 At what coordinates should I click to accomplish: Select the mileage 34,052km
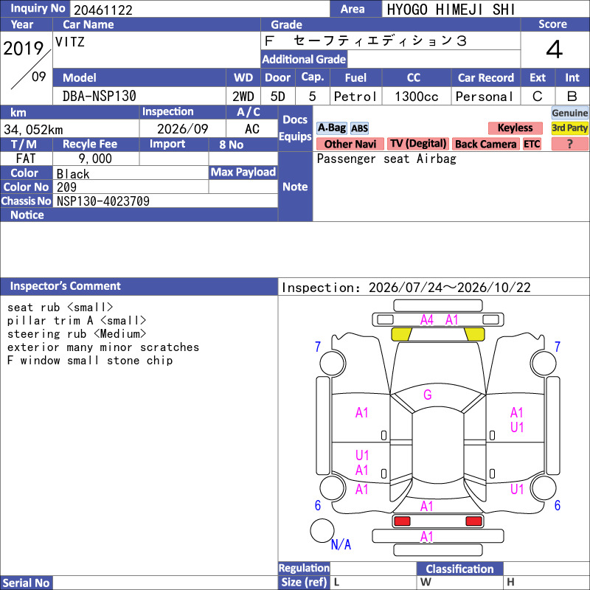coord(33,130)
